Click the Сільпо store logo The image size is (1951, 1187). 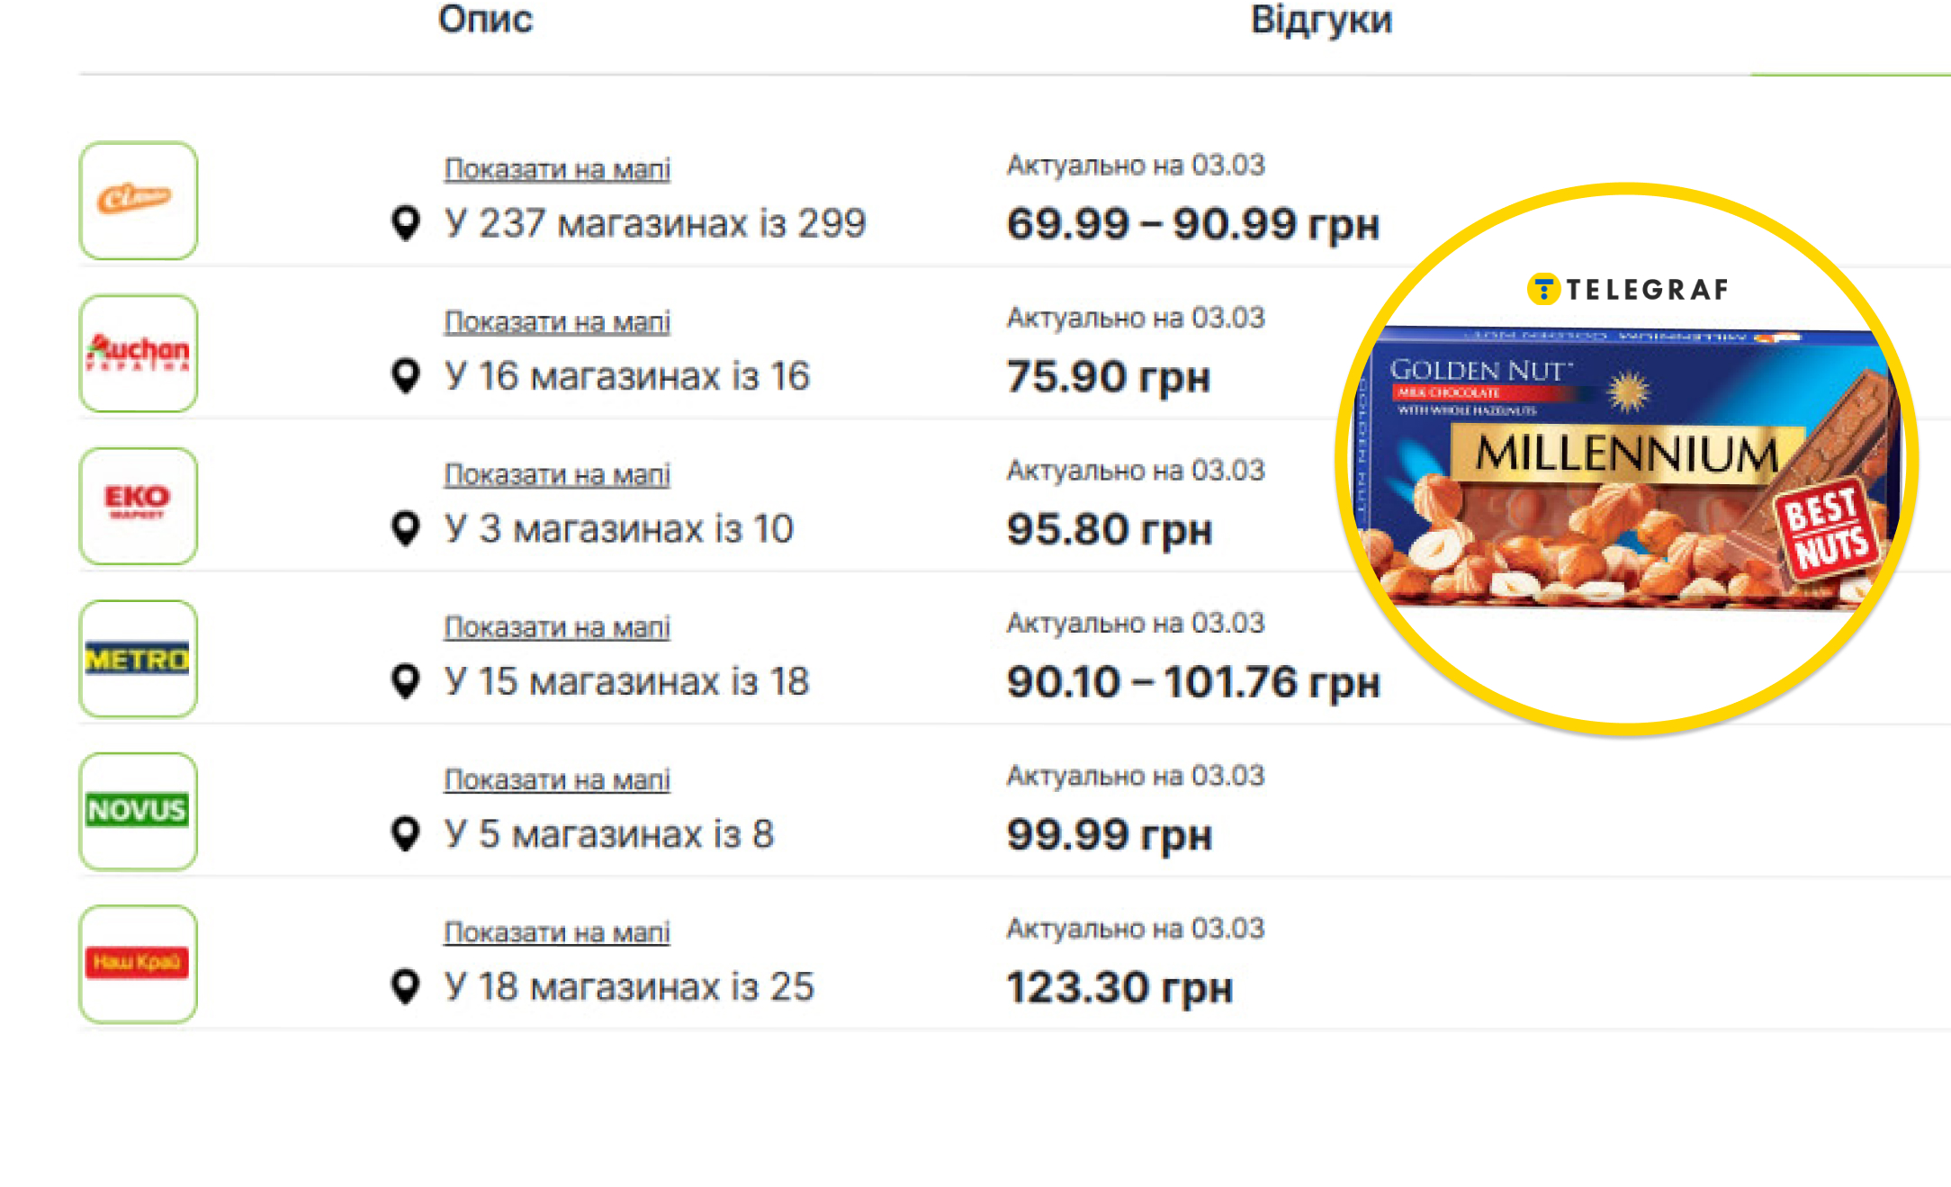click(x=138, y=200)
